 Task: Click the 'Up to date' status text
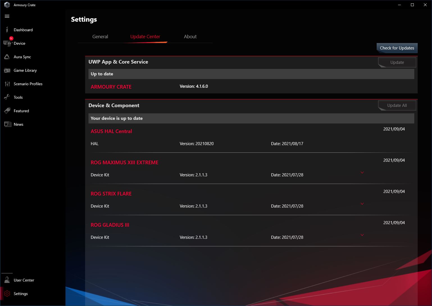[x=102, y=74]
